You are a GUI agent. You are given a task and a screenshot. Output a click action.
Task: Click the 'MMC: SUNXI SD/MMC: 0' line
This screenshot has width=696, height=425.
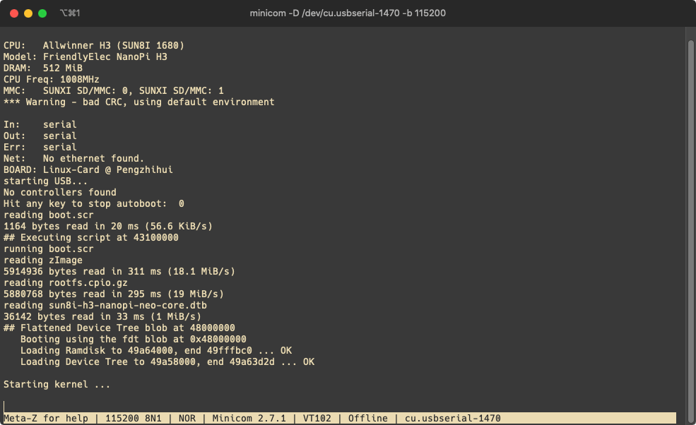click(114, 91)
